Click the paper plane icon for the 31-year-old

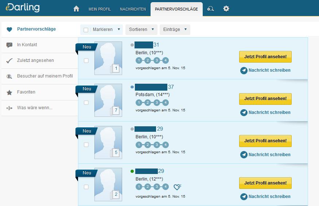coord(244,71)
